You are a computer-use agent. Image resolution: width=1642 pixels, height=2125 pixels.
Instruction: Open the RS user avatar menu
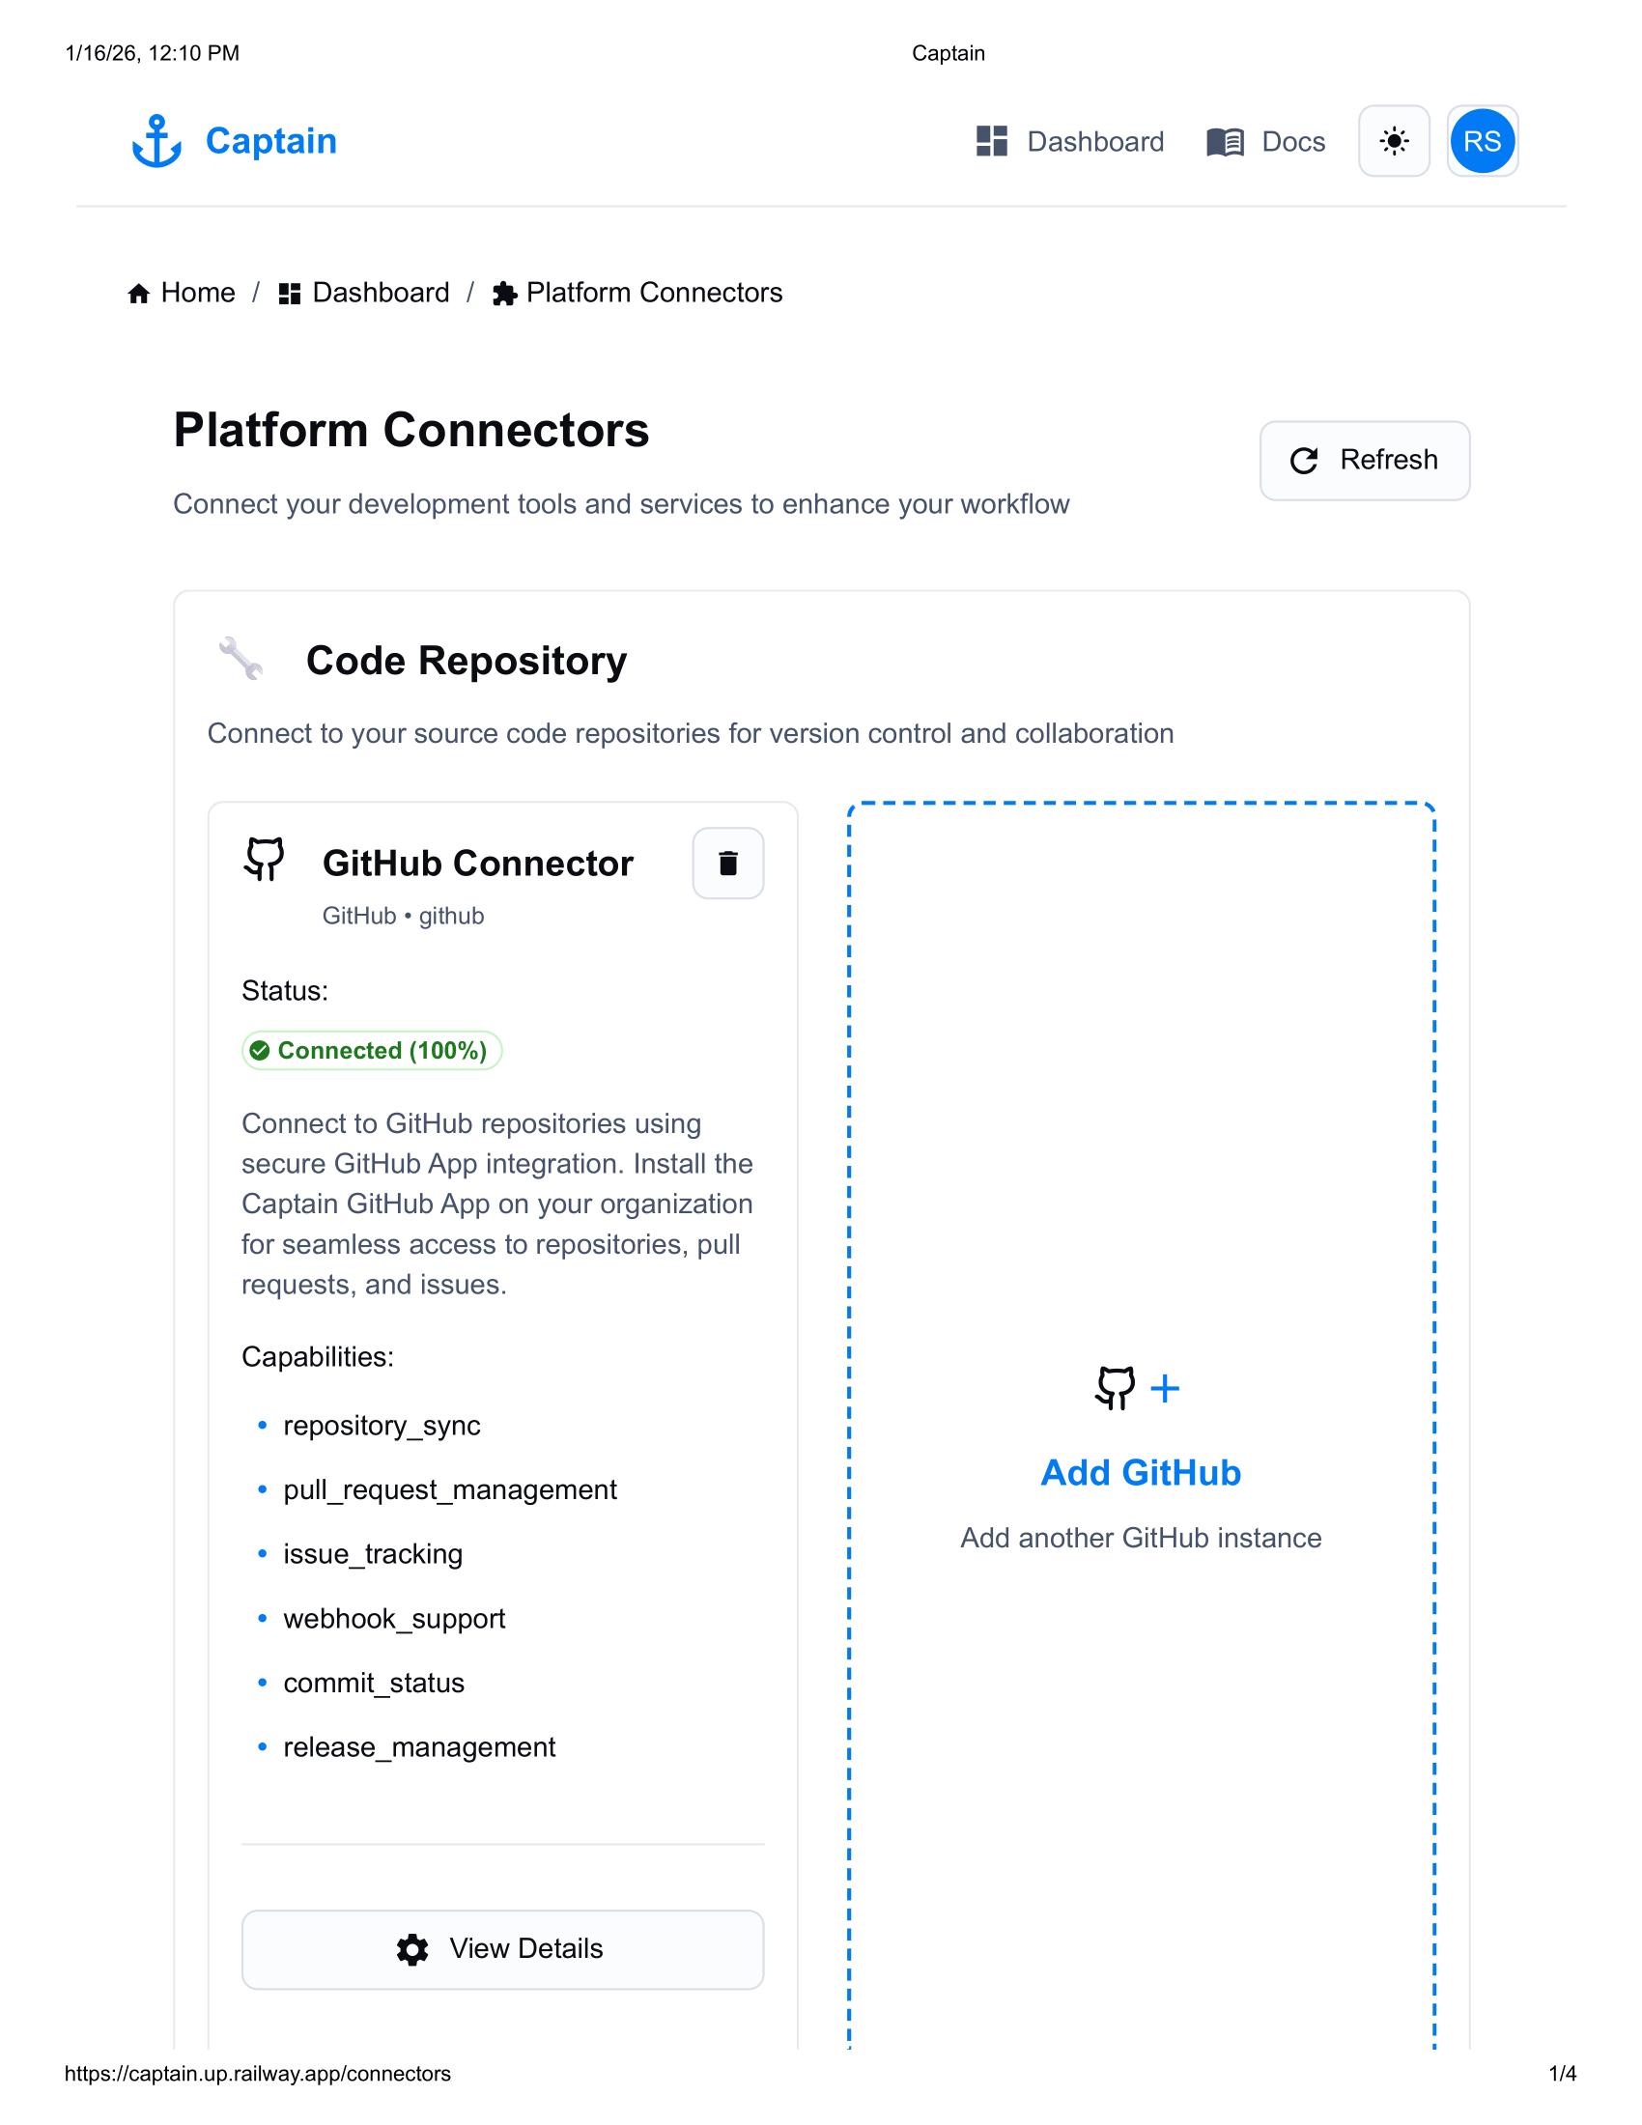tap(1482, 141)
